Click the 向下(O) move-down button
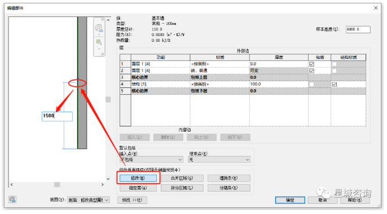Image resolution: width=387 pixels, height=214 pixels. coord(235,137)
